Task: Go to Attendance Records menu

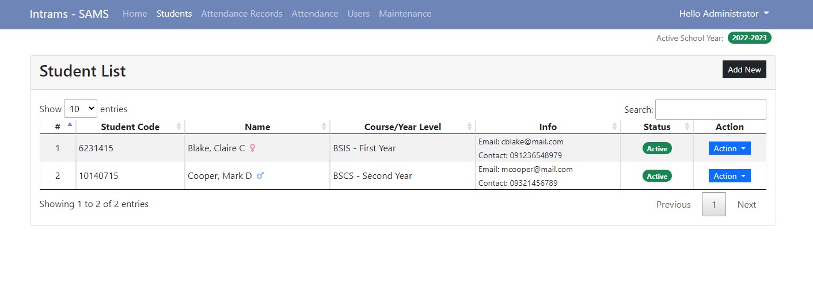Action: tap(242, 14)
